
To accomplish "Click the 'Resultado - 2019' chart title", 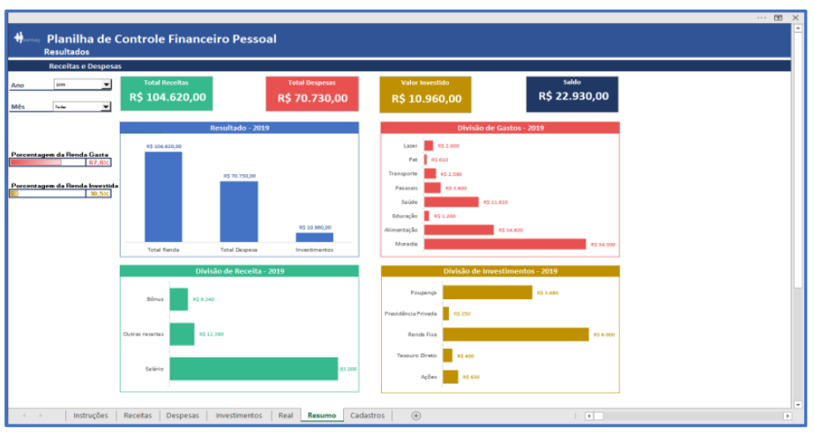I will pyautogui.click(x=239, y=128).
